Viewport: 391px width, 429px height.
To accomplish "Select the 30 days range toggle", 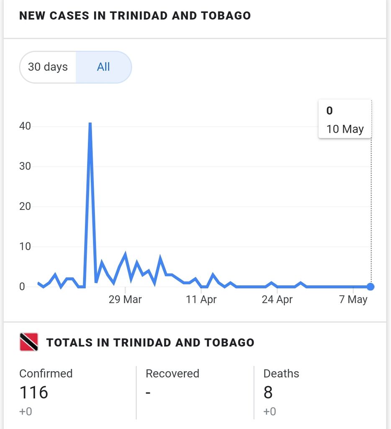I will coord(48,67).
